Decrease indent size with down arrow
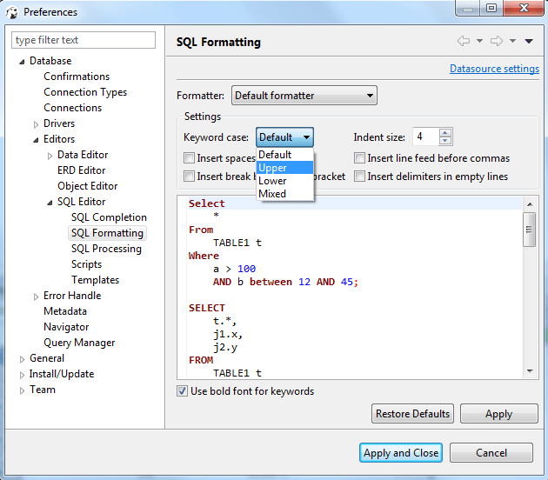The width and height of the screenshot is (548, 480). click(445, 141)
